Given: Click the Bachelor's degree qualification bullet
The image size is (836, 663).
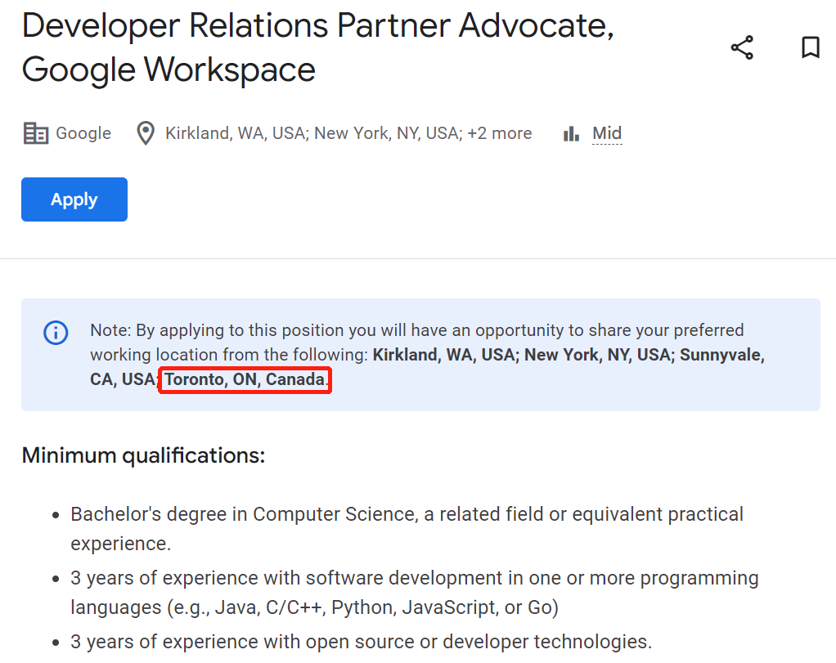Looking at the screenshot, I should 407,529.
